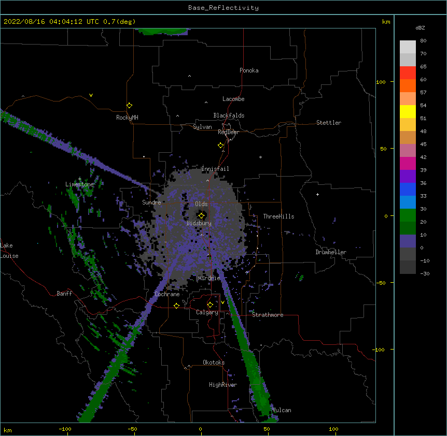The image size is (447, 436).
Task: Click the dBZ legend heading
Action: (420, 28)
